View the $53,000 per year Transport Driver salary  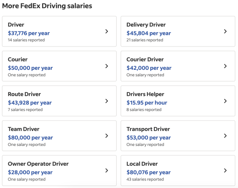[148, 138]
